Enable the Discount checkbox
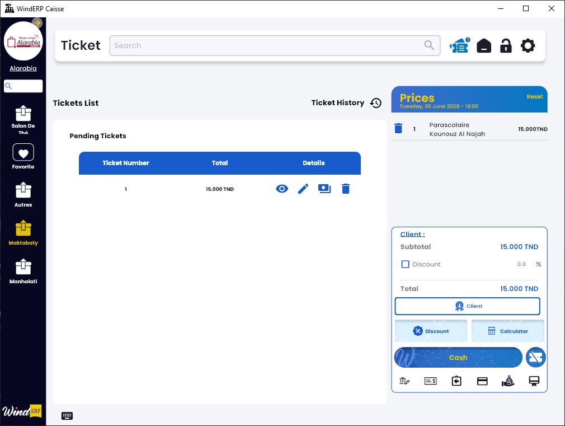This screenshot has width=565, height=426. (406, 264)
